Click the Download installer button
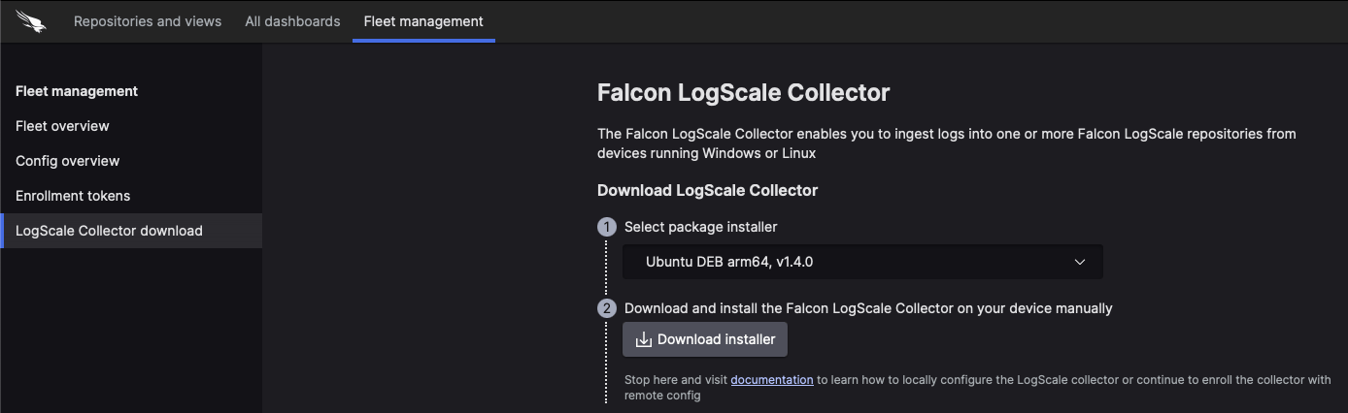The image size is (1348, 413). point(705,339)
